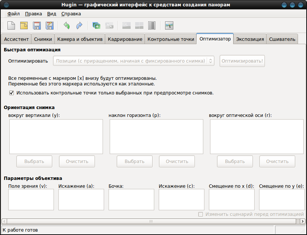Click the 'К работе готов' status text
The height and width of the screenshot is (235, 307).
coord(20,230)
